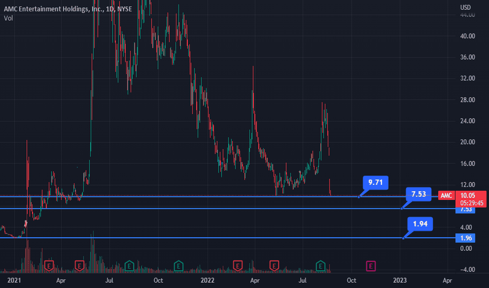The width and height of the screenshot is (489, 288).
Task: Open the upcoming magenta earnings marker after Oct 2022
Action: [x=371, y=266]
